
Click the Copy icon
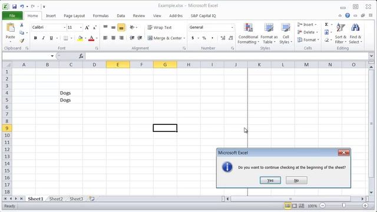coord(22,33)
